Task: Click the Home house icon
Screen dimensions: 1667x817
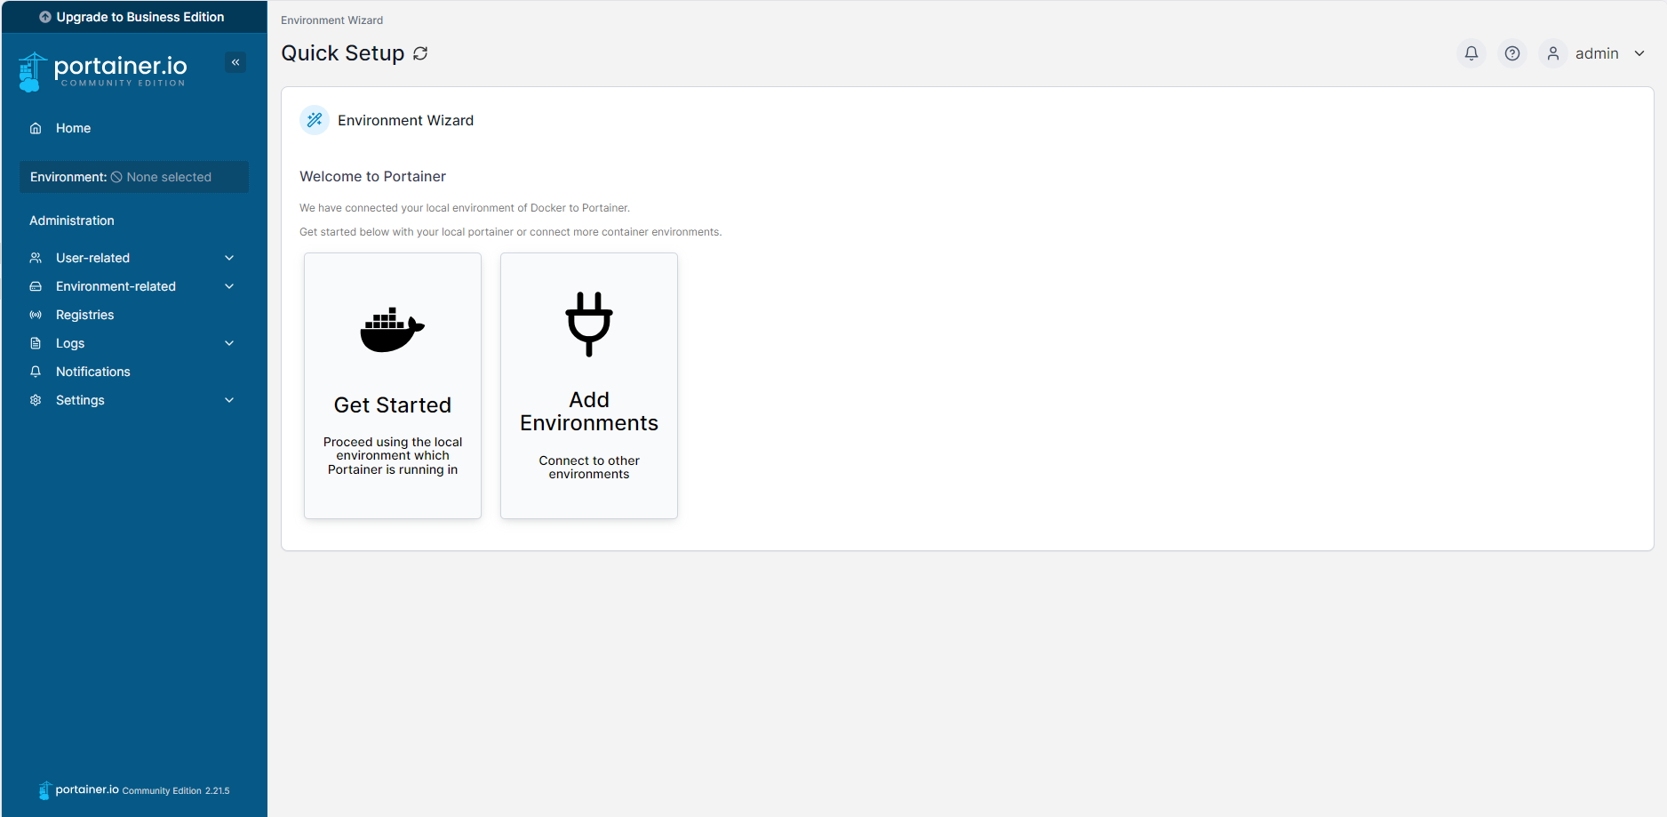Action: pyautogui.click(x=36, y=128)
